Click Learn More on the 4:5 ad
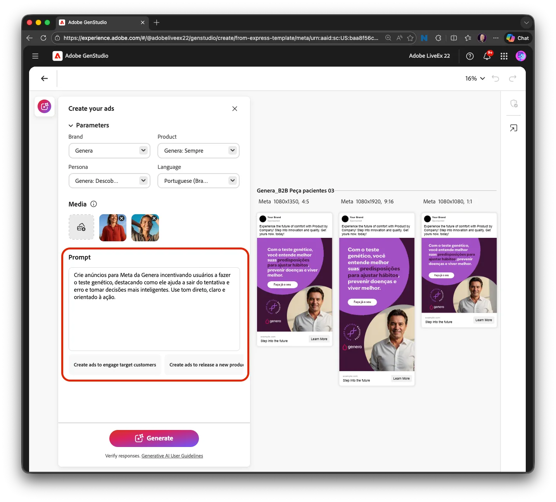 [319, 339]
